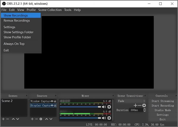Image resolution: width=178 pixels, height=127 pixels.
Task: Open transition properties gear icon
Action: click(x=144, y=105)
